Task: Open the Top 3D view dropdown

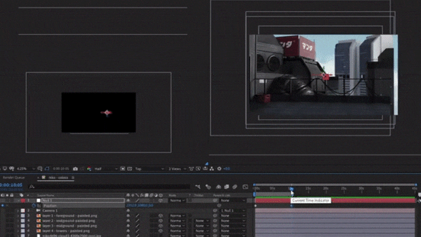Action: click(x=149, y=169)
